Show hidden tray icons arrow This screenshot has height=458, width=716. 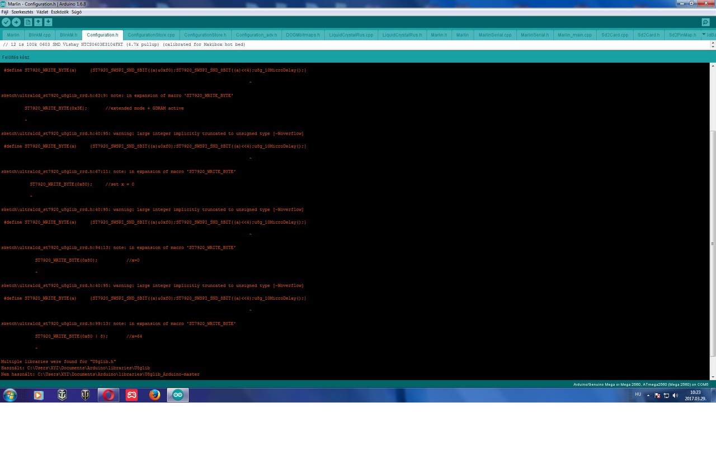click(649, 395)
